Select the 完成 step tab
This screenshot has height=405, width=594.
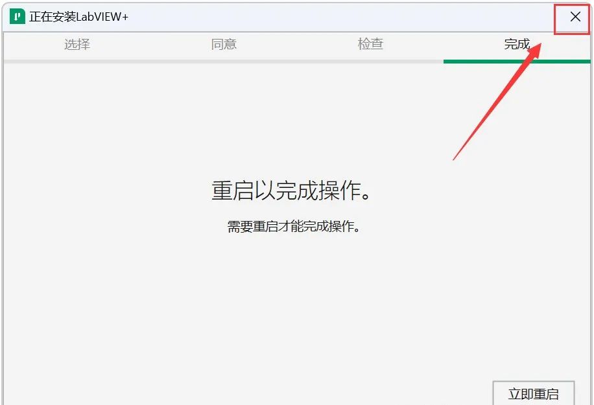(517, 44)
